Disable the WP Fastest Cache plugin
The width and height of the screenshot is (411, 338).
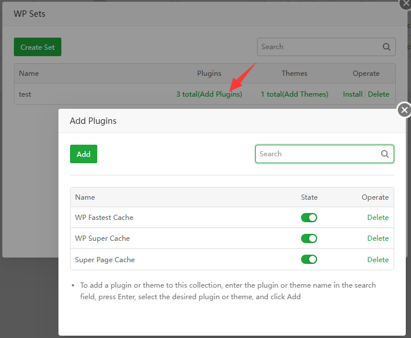click(309, 218)
